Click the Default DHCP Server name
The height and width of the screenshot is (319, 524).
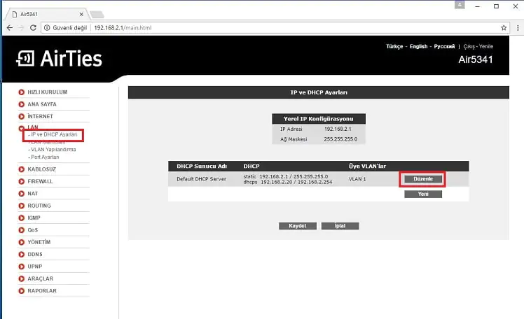pyautogui.click(x=201, y=179)
